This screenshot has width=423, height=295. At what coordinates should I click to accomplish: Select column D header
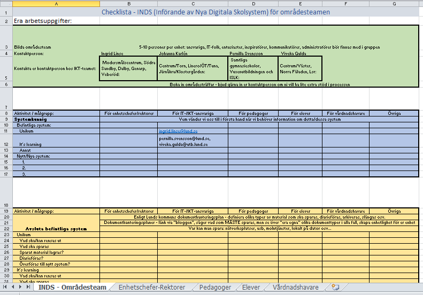pyautogui.click(x=253, y=4)
